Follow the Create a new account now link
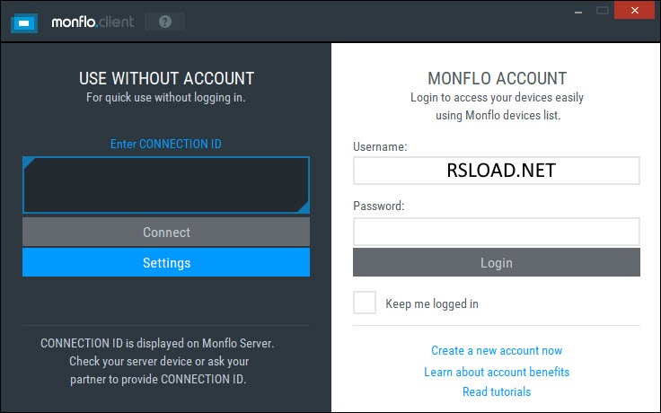This screenshot has height=413, width=661. point(497,350)
